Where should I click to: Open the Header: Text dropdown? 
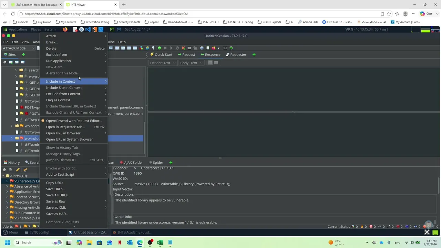pyautogui.click(x=163, y=63)
